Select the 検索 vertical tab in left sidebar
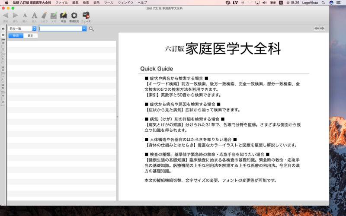This screenshot has height=216, width=346. coord(3,32)
